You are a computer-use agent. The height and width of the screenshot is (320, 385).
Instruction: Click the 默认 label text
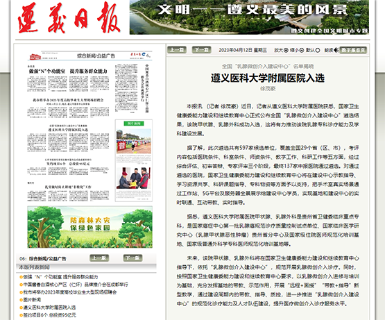point(310,50)
